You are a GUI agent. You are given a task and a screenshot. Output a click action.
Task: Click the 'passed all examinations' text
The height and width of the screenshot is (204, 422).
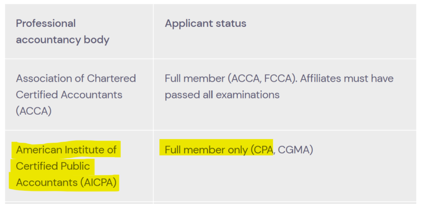tap(222, 95)
